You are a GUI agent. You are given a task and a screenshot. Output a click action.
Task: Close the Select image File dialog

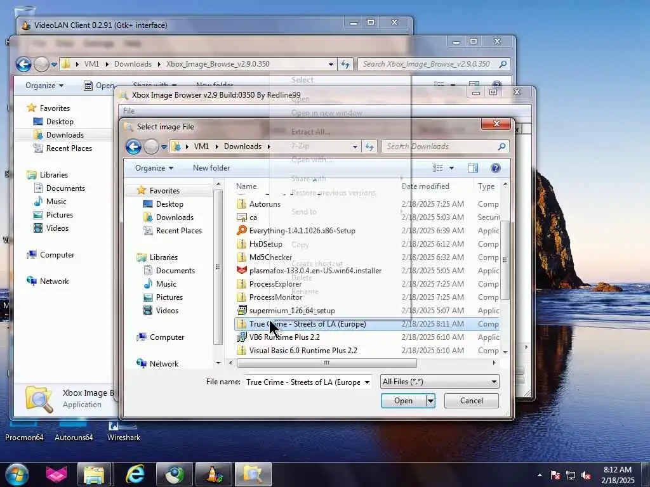496,124
